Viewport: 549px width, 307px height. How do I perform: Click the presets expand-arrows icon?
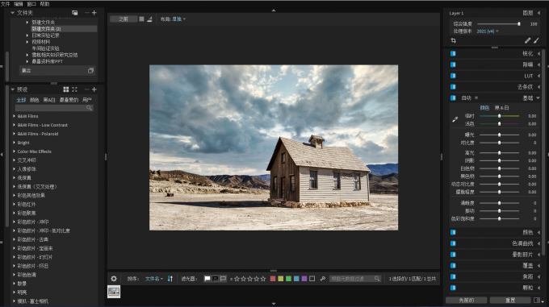tap(74, 89)
